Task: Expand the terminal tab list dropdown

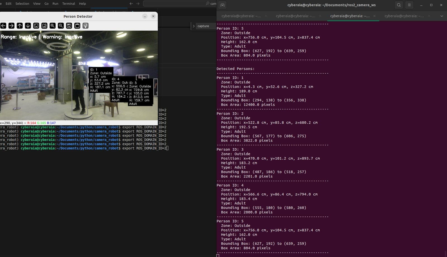Action: tap(442, 16)
